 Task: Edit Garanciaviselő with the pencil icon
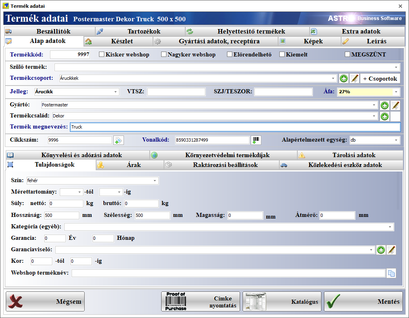tap(391, 250)
